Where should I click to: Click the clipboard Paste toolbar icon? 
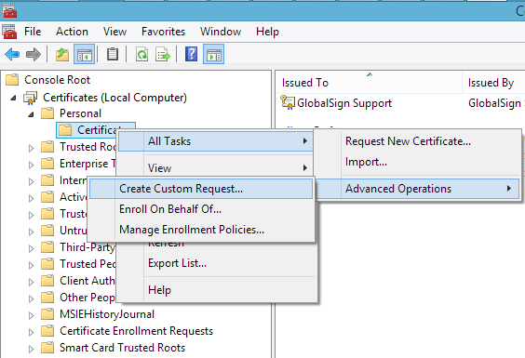[112, 54]
